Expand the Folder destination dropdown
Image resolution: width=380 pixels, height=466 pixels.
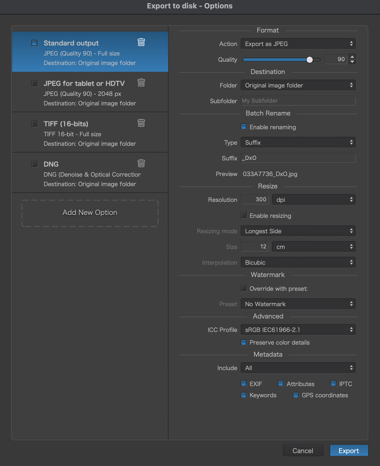coord(298,85)
